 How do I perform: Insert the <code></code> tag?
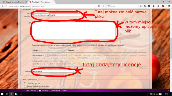click(97, 55)
